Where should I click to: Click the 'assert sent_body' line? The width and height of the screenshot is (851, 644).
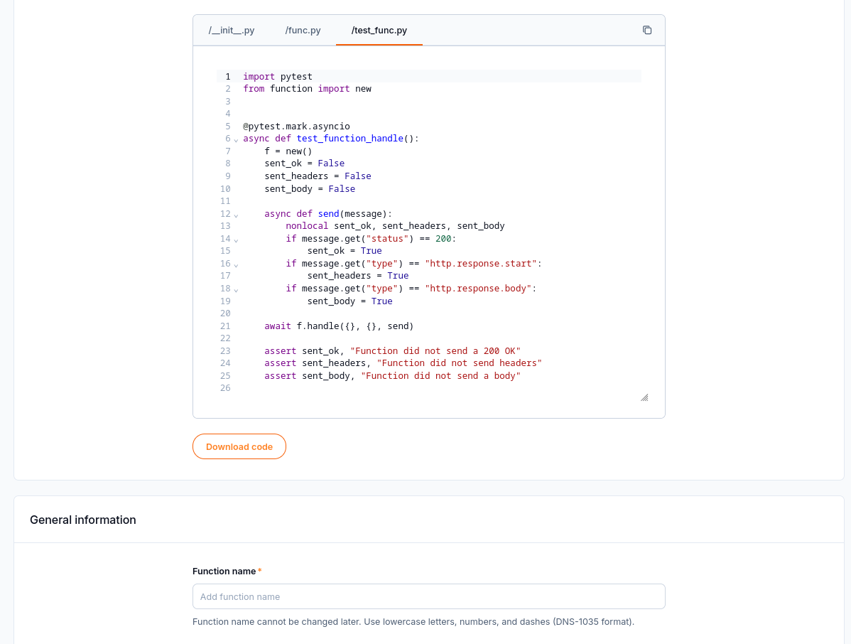click(392, 376)
